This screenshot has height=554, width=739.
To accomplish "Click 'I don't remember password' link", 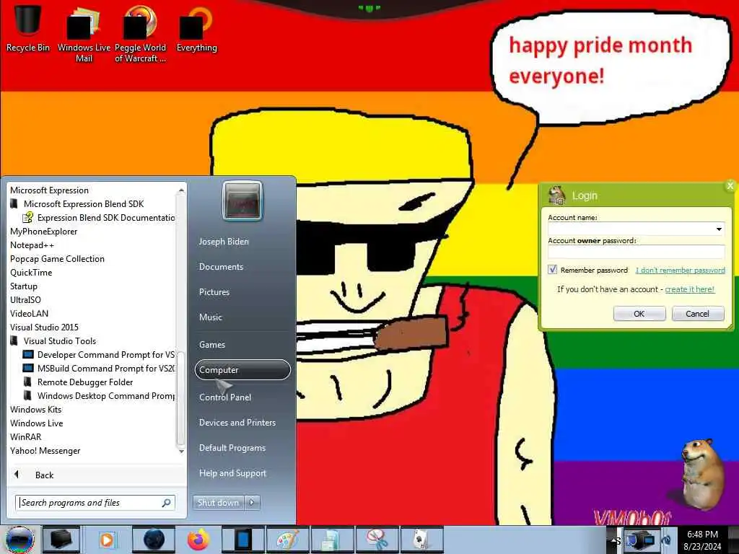I will pos(680,270).
